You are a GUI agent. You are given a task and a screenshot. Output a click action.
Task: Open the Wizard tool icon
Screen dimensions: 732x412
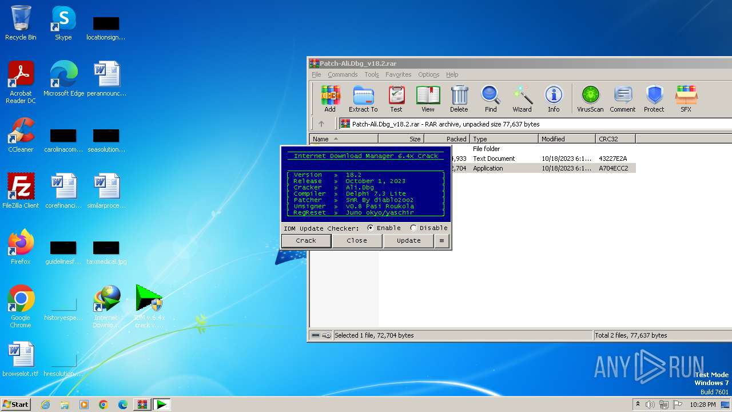pos(522,98)
